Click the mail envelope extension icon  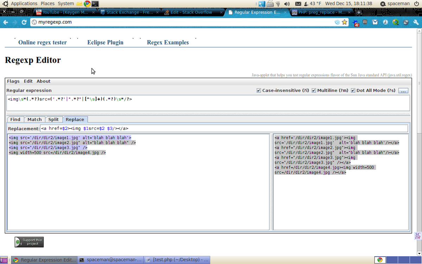click(375, 22)
